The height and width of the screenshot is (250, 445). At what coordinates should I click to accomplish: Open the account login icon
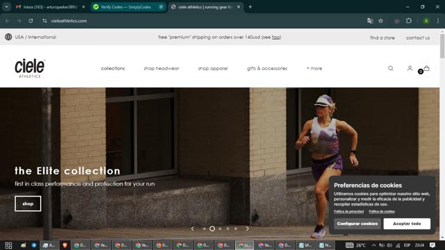[x=410, y=68]
